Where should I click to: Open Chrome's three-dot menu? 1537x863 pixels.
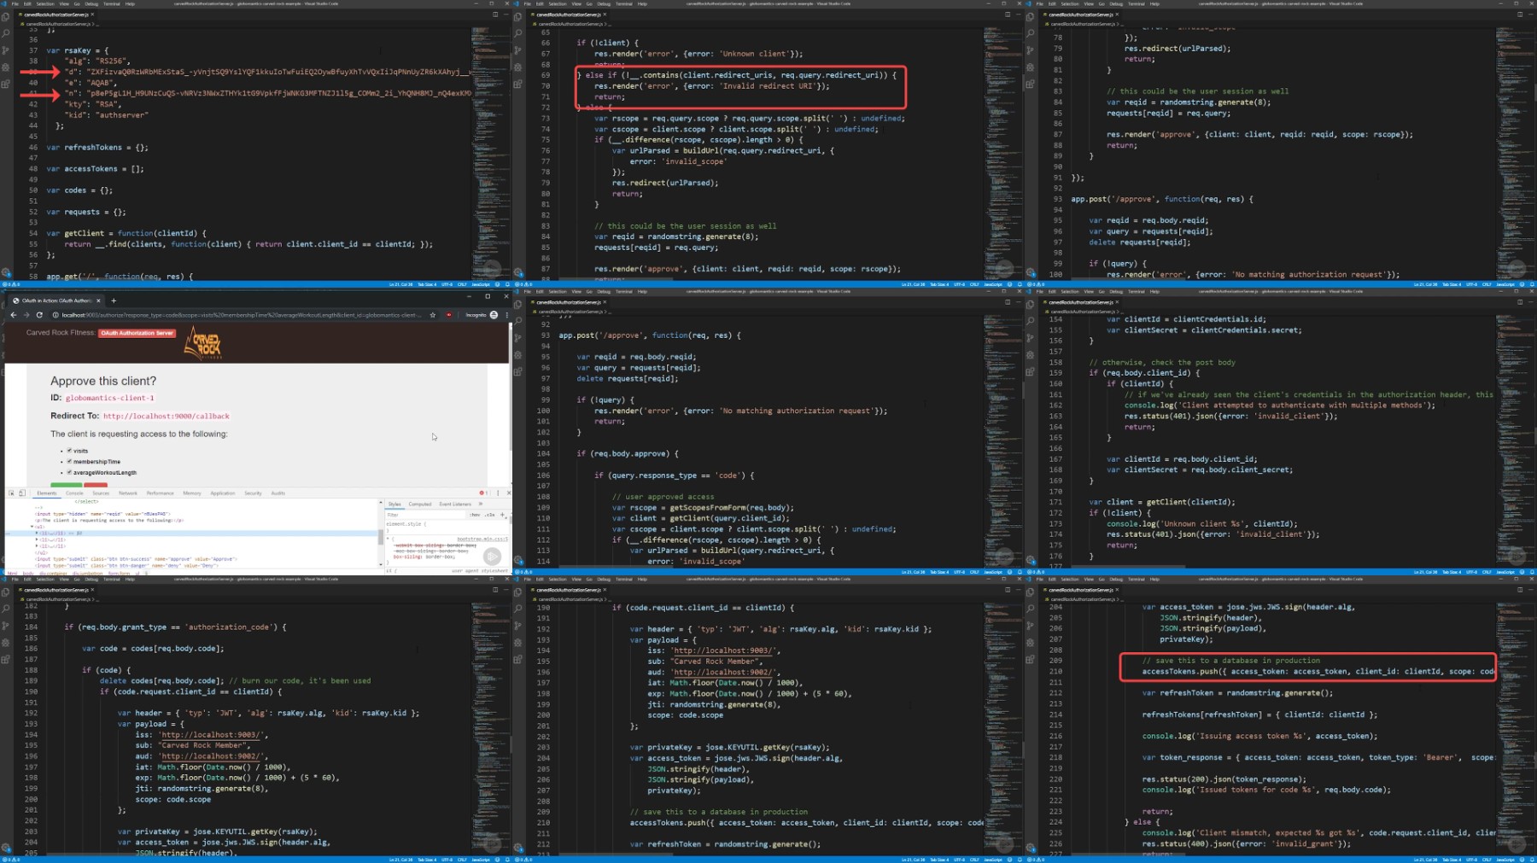coord(506,315)
